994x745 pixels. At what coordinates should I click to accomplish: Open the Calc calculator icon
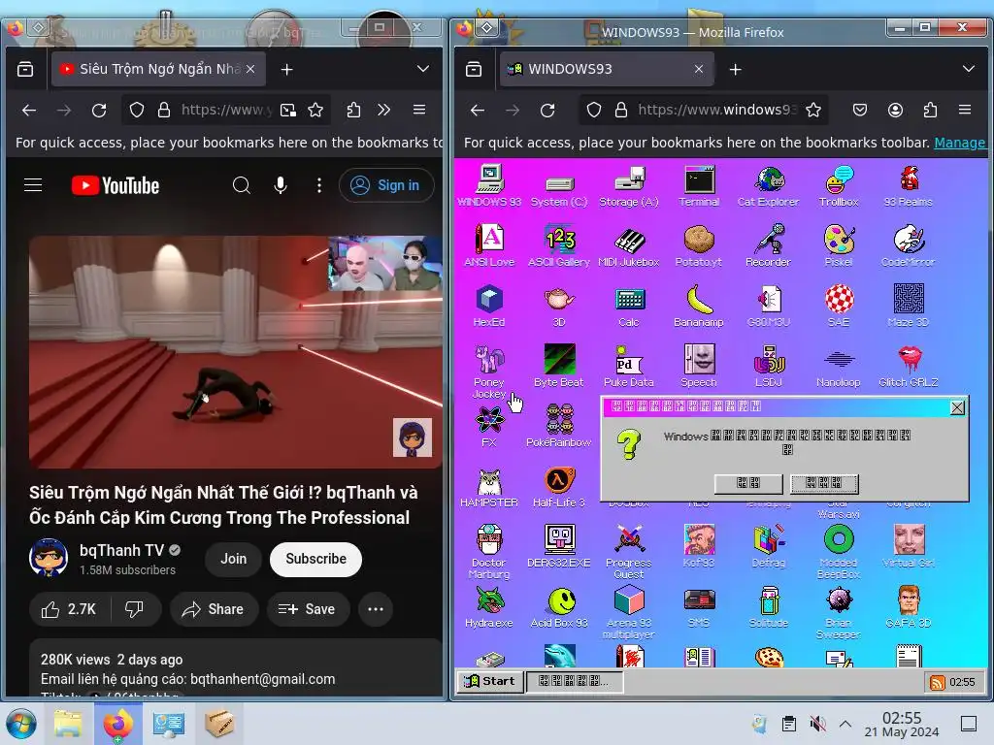tap(629, 306)
